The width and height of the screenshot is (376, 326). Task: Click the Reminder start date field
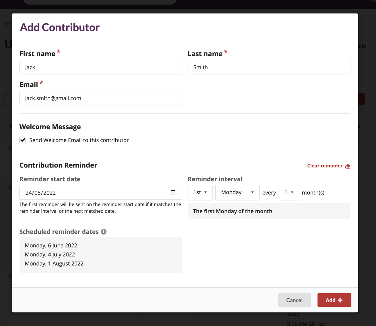[x=86, y=192]
